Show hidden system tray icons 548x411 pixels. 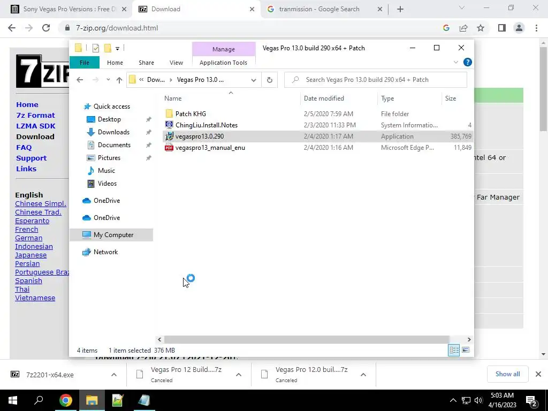coord(453,400)
